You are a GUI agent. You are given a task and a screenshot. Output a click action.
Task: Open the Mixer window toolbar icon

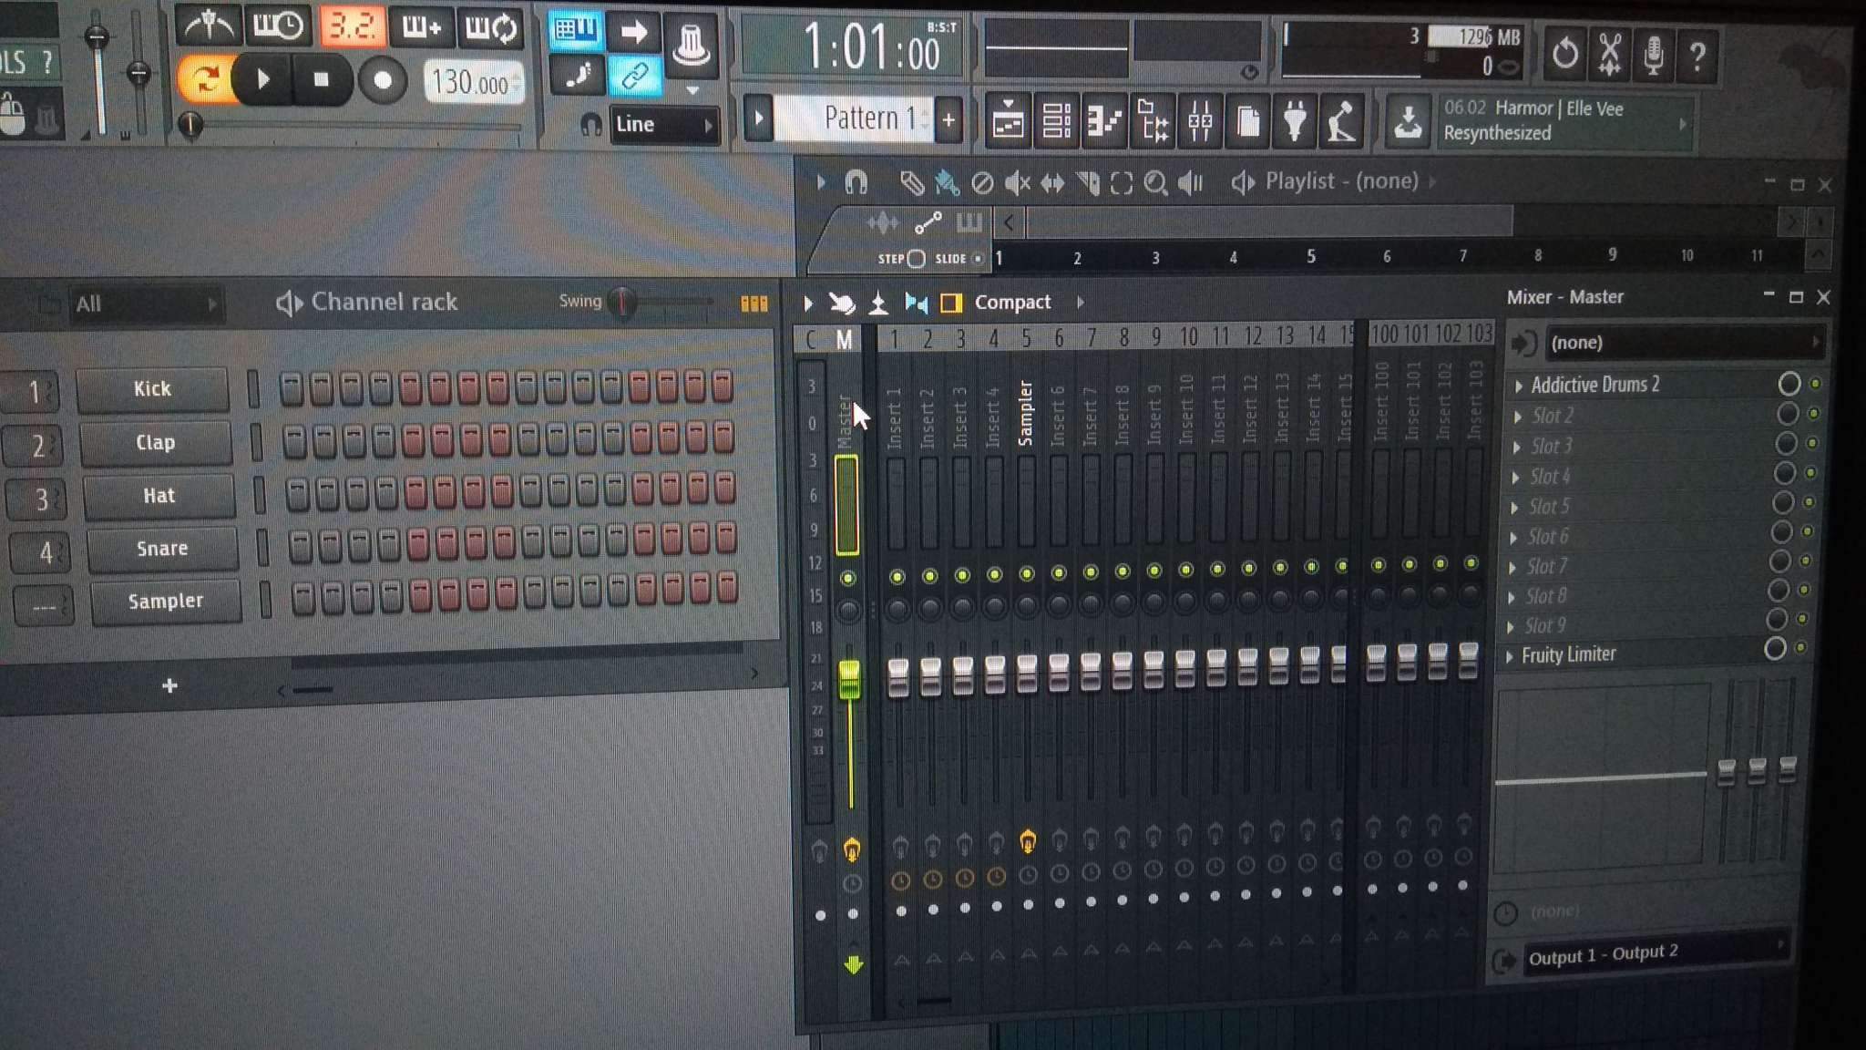(x=1200, y=121)
